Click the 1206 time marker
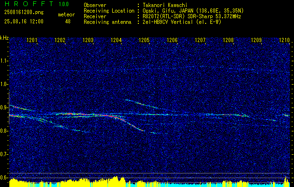This screenshot has width=294, height=187. click(x=172, y=40)
